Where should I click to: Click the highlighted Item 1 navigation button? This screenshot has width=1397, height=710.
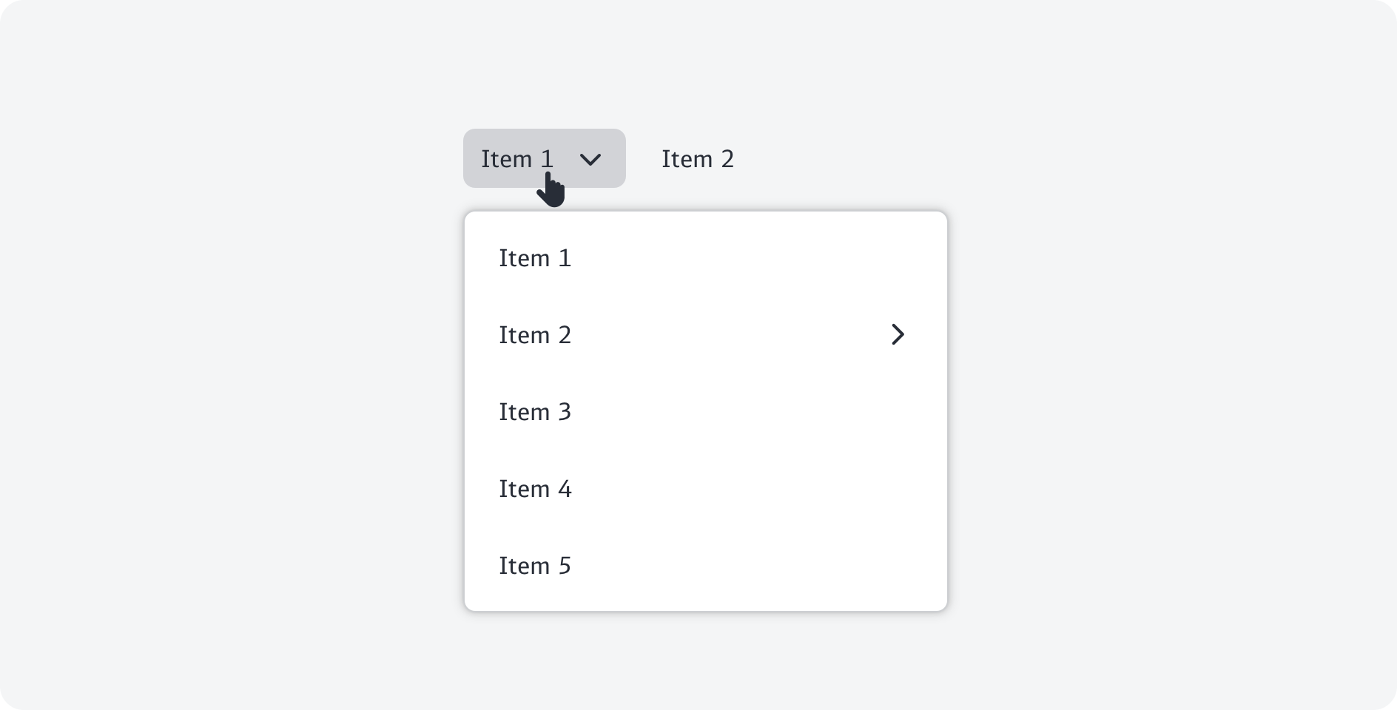point(518,158)
